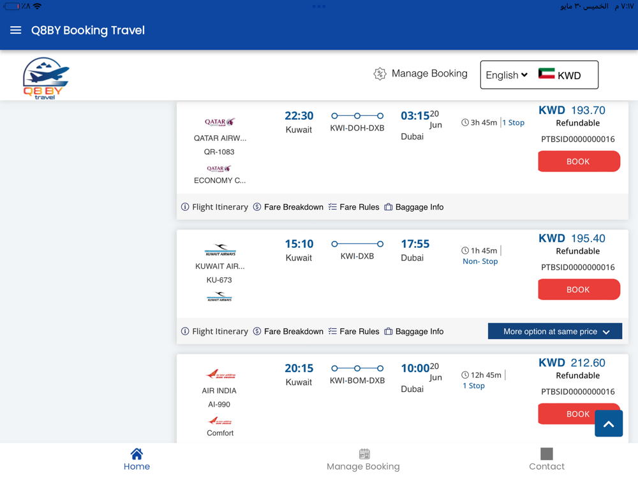Click the Qatar Airways logo for QR-1083
The width and height of the screenshot is (638, 478).
[219, 122]
